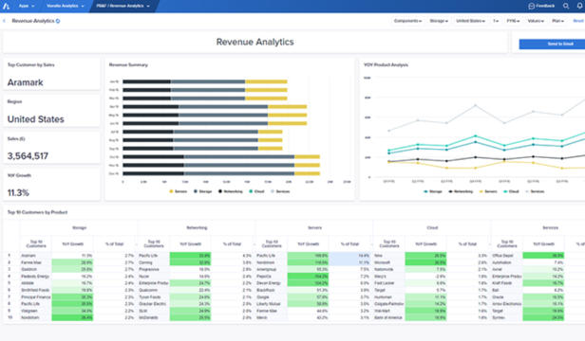585x341 pixels.
Task: Toggle Cloud legend in YOY Product Analysis
Action: click(x=512, y=191)
